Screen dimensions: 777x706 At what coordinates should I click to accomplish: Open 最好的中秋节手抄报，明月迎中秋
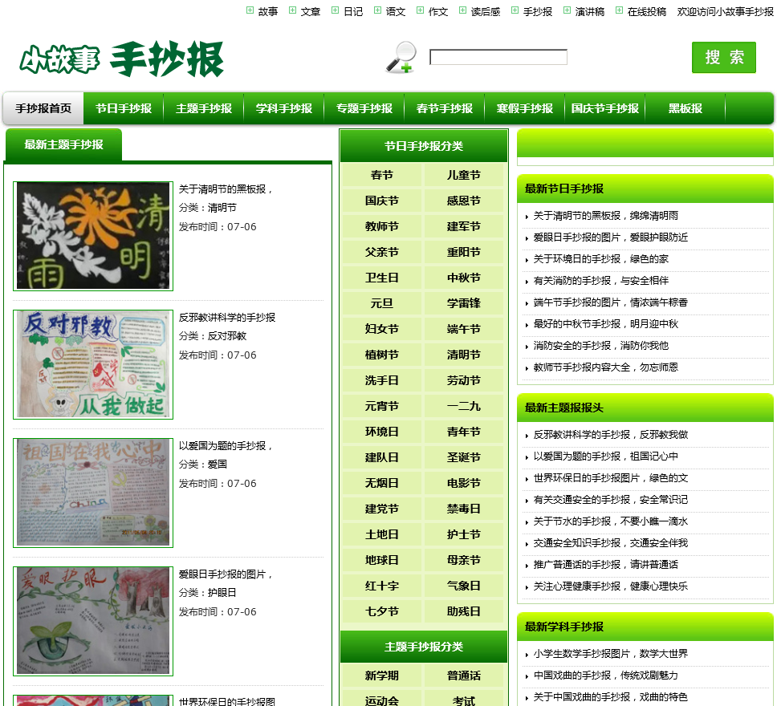(x=605, y=324)
